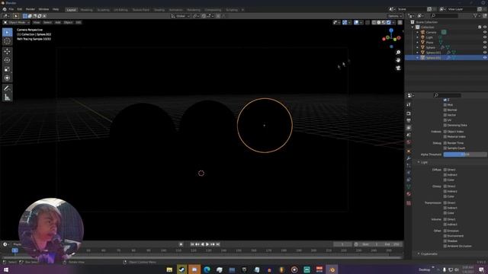Enable the Object Index checkbox
The height and width of the screenshot is (274, 488).
click(x=445, y=132)
